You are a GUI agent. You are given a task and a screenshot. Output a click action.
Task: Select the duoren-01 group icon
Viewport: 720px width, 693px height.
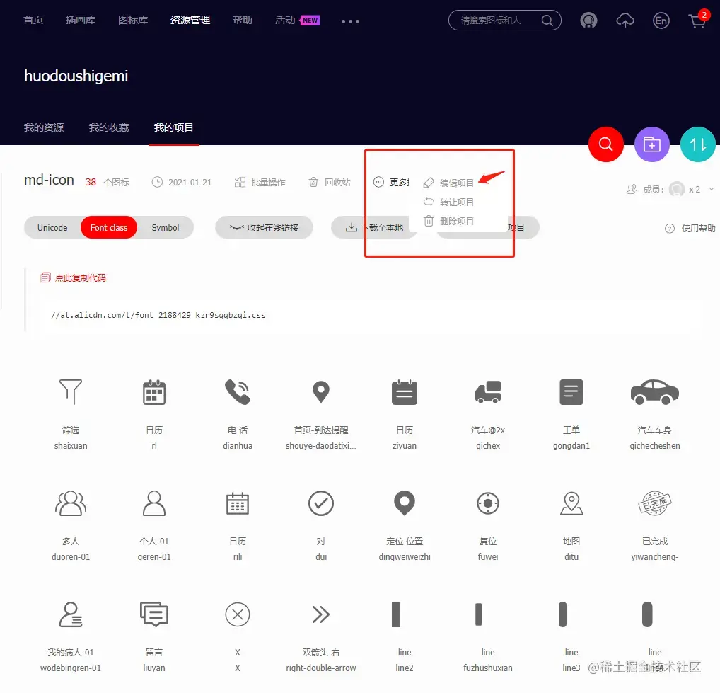tap(71, 503)
